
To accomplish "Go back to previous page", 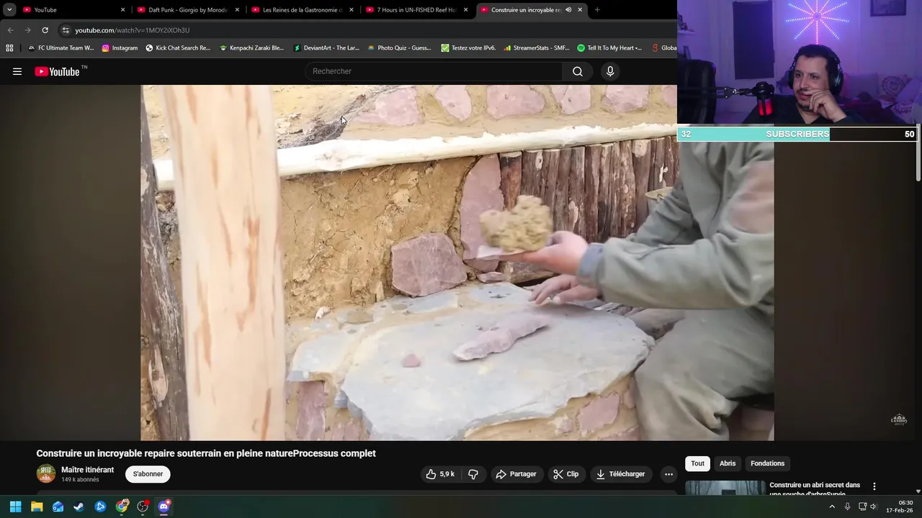I will [10, 30].
